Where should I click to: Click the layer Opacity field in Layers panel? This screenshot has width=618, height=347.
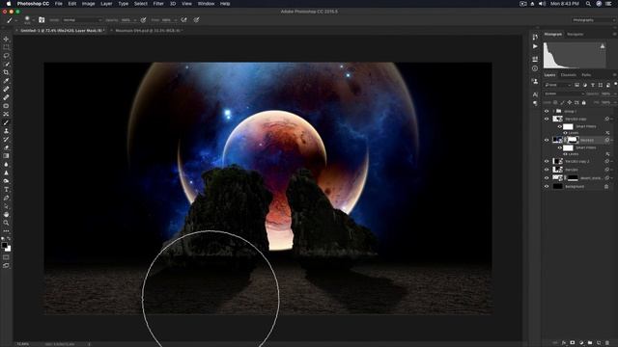(x=605, y=93)
